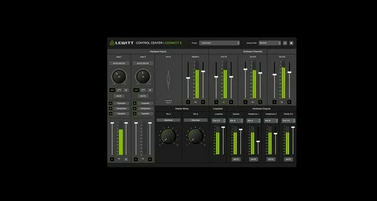Open the Headphone 2 mix dropdown
Viewport: 377px width, 201px height.
(271, 121)
